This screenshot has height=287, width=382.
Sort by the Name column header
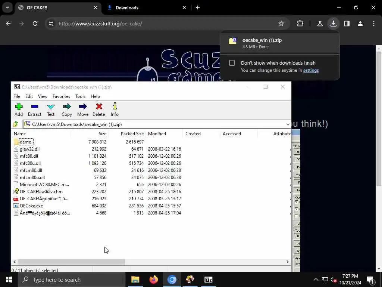[x=41, y=134]
